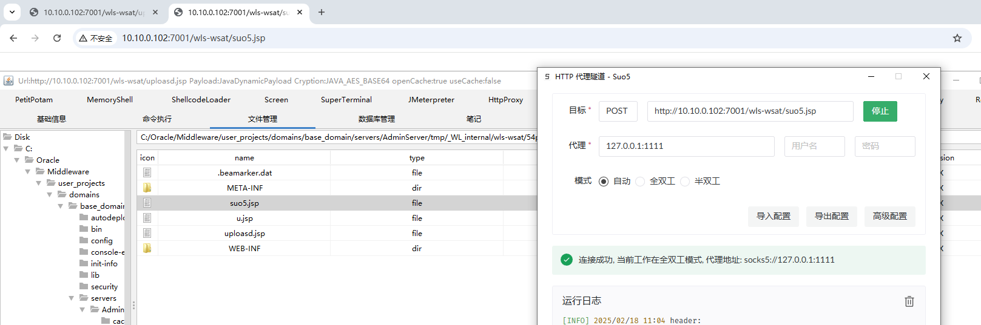
Task: Click the WEB-INF folder icon in file list
Action: (x=147, y=248)
